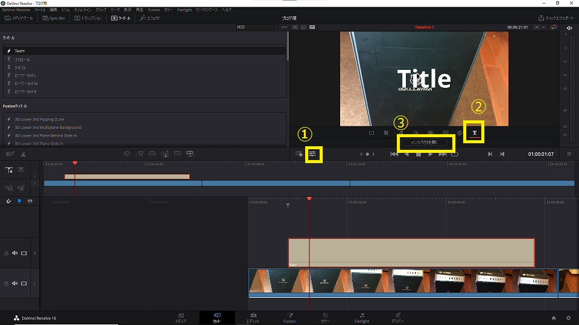579x325 pixels.
Task: Click the Boring Detector icon
Action: [x=10, y=154]
